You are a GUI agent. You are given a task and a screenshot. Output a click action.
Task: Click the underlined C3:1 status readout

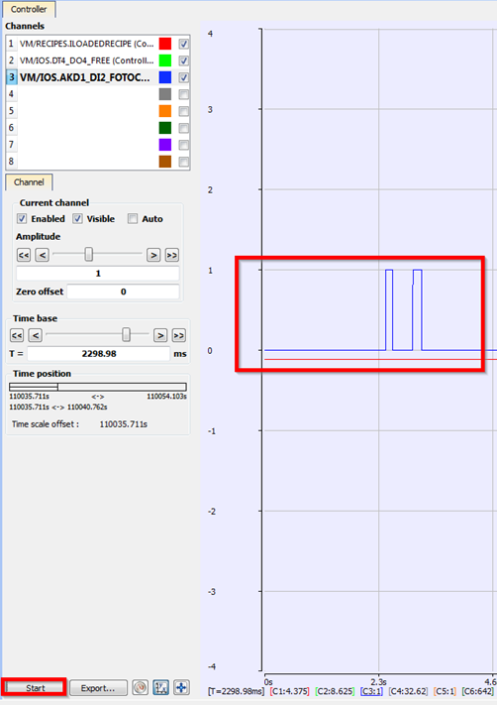coord(371,691)
